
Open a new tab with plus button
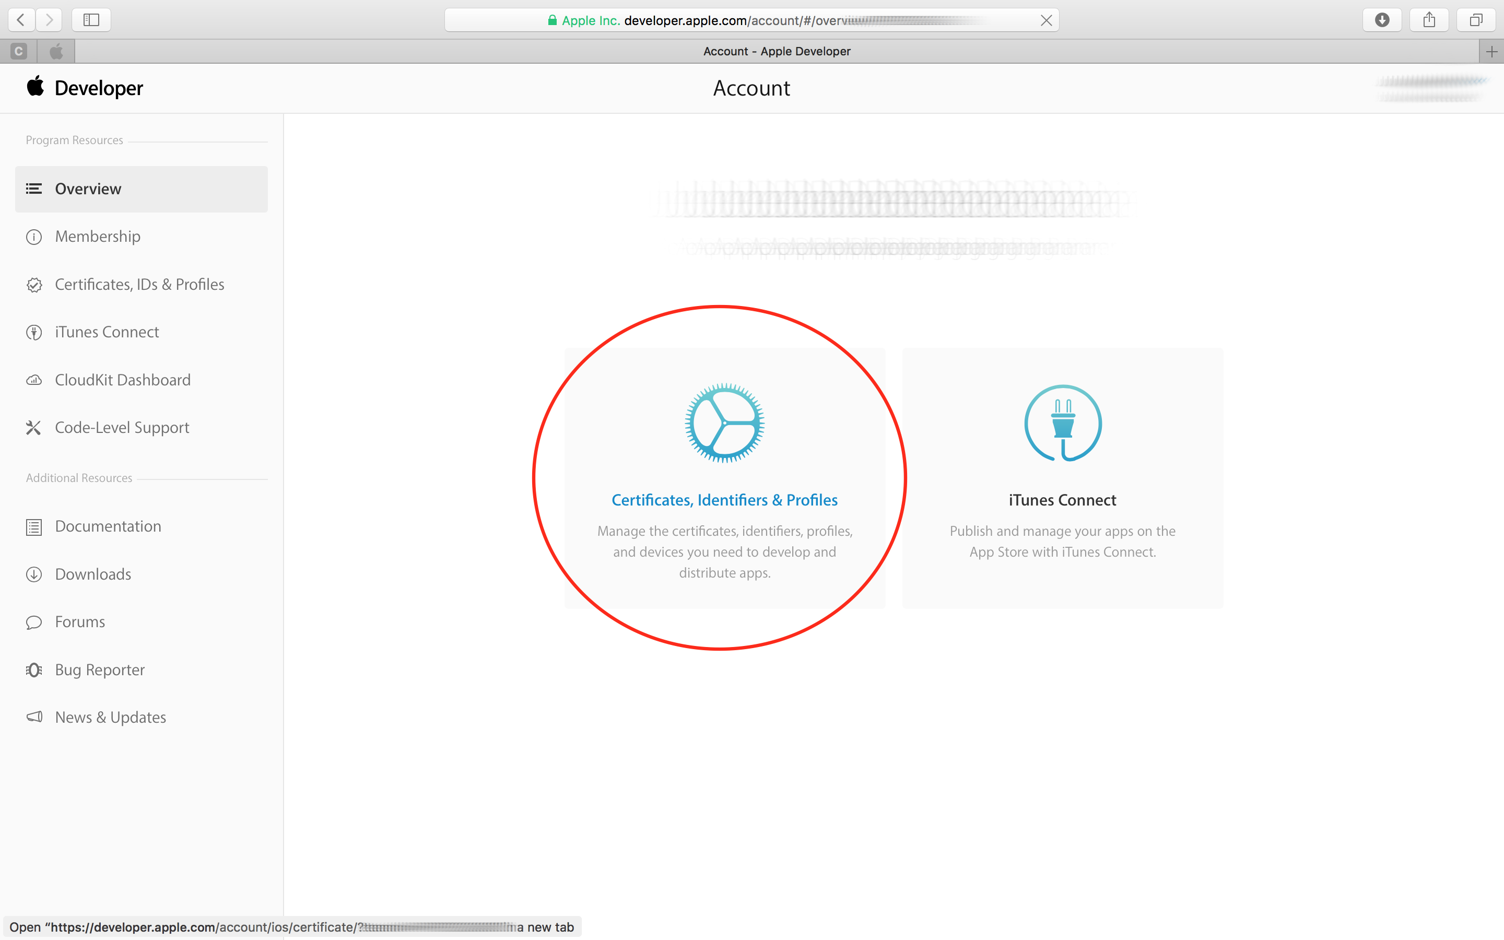pyautogui.click(x=1491, y=52)
